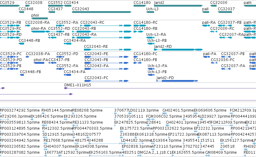Open EST RP003287082.5prime
The height and width of the screenshot is (157, 256).
point(20,152)
